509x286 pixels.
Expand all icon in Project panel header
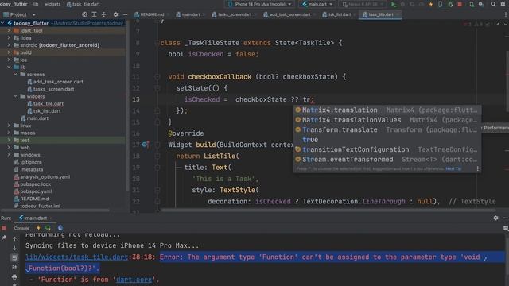(x=94, y=14)
